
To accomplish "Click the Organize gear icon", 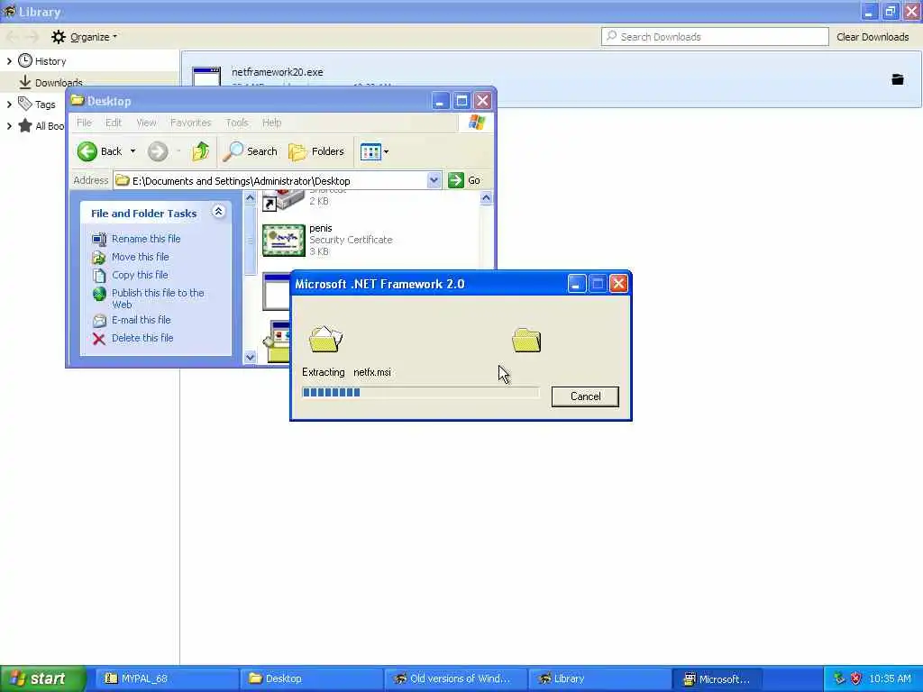I will point(59,37).
